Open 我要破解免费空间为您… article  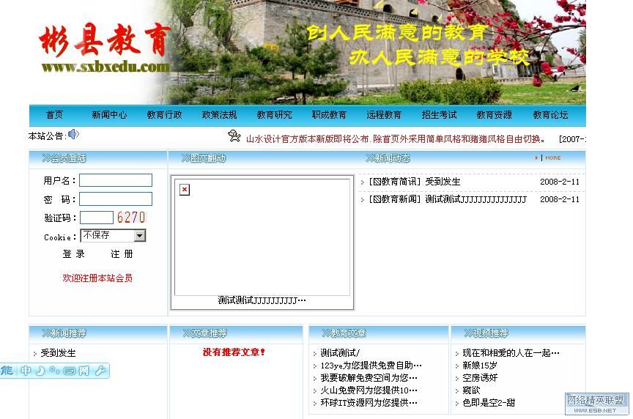point(369,378)
